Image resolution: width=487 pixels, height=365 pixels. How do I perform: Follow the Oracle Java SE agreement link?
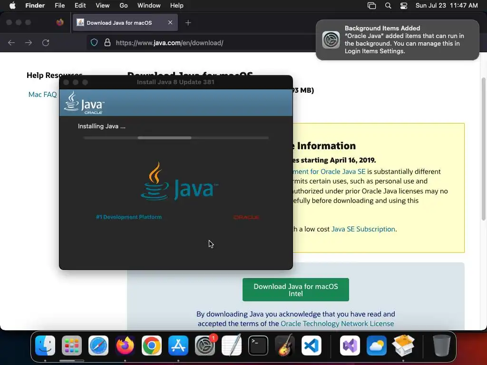[329, 172]
